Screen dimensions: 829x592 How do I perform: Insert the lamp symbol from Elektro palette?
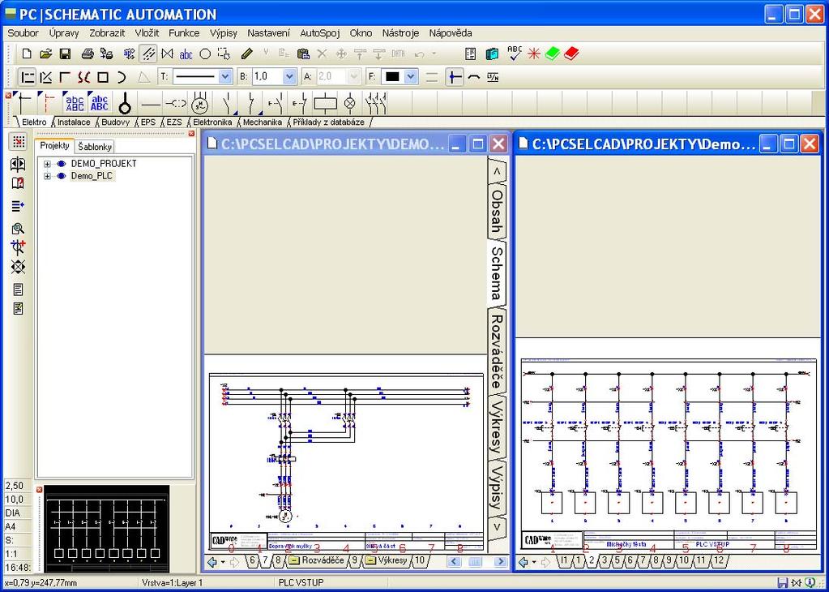350,104
